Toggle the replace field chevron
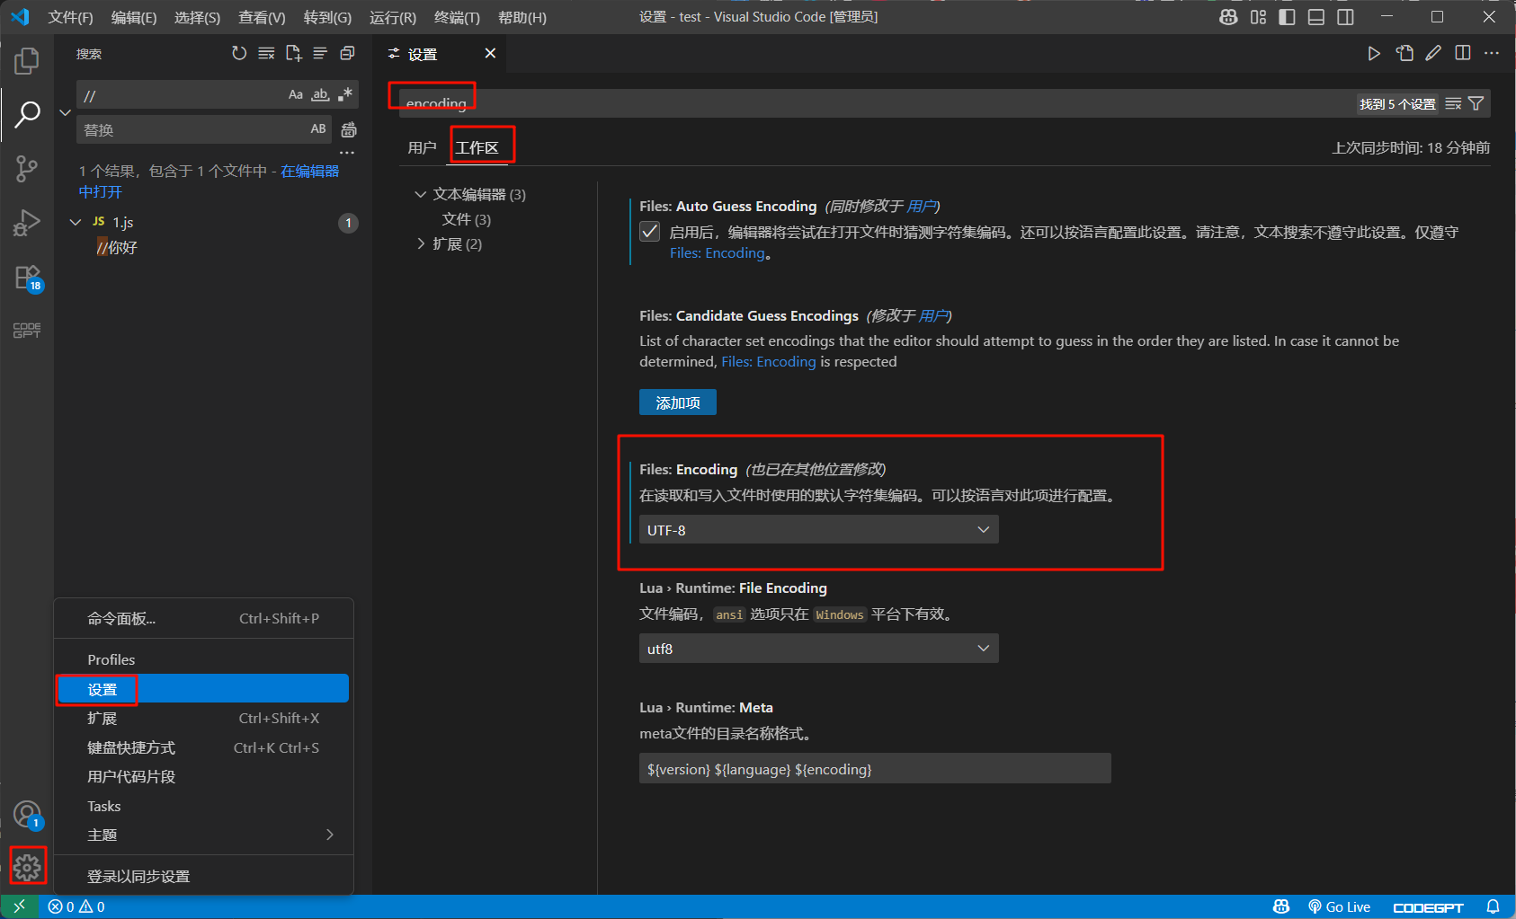The image size is (1516, 919). (65, 112)
